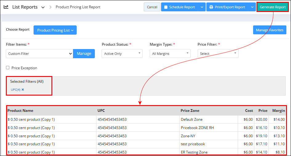Click the Manage filter button
The width and height of the screenshot is (291, 156).
click(x=84, y=54)
